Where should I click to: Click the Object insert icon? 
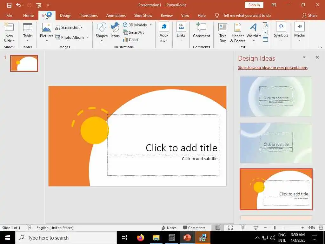click(265, 39)
